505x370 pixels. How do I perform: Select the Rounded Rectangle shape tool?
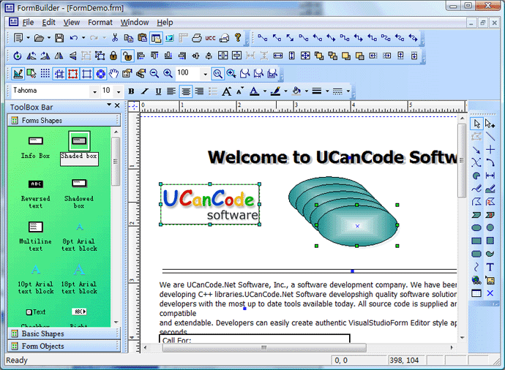coord(476,254)
